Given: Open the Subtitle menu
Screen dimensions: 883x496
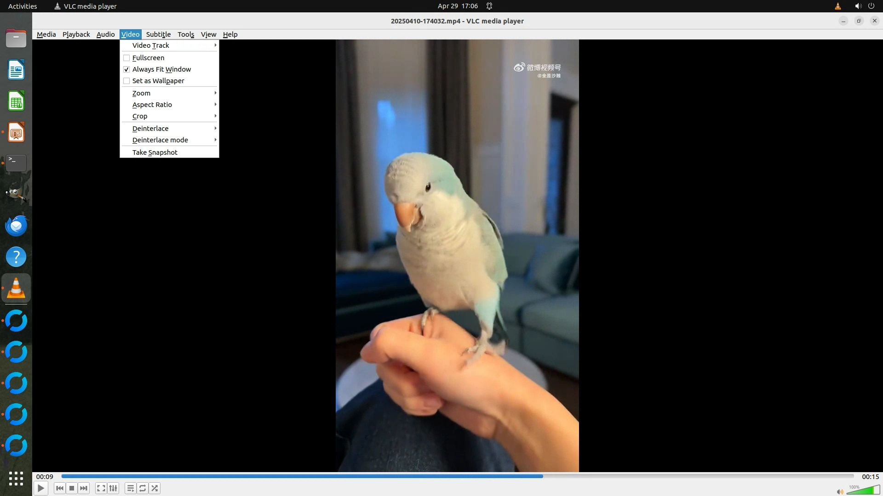Looking at the screenshot, I should pyautogui.click(x=158, y=34).
